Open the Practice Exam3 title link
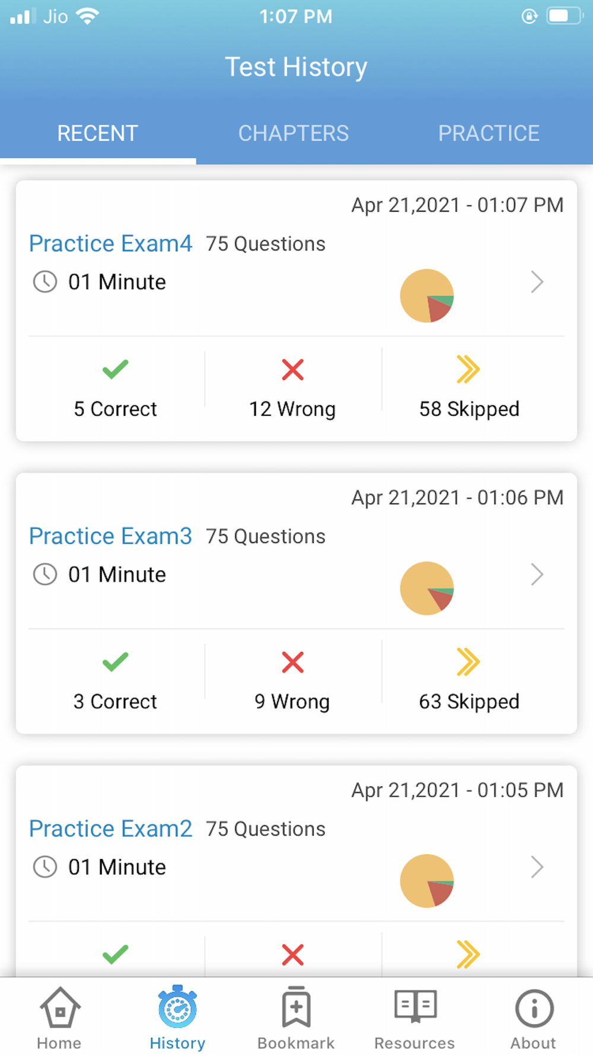Screen dimensions: 593x1055 (111, 536)
